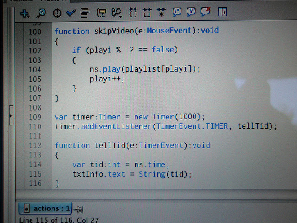
Task: Click 'MouseEvent' on line 100
Action: (169, 31)
